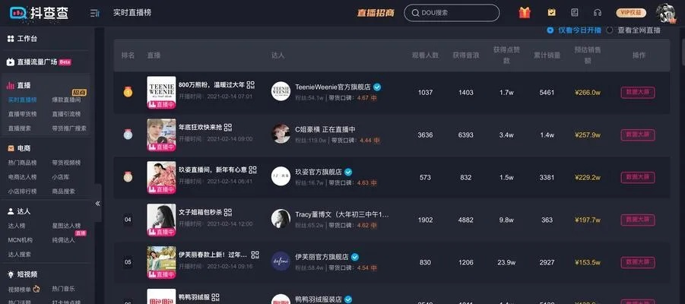Expand the 短视频 sidebar section
685x304 pixels.
[x=23, y=274]
